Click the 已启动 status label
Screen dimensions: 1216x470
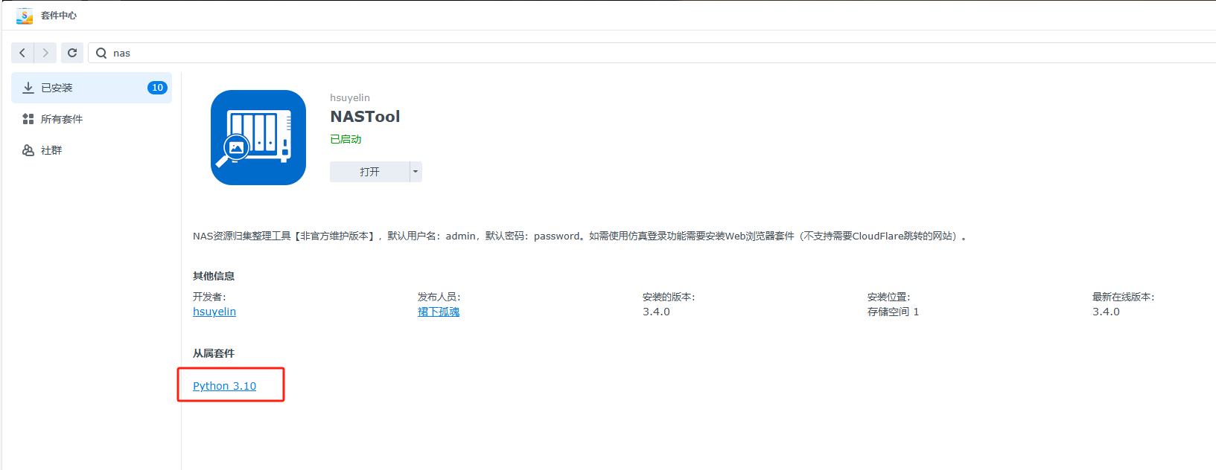(x=346, y=139)
